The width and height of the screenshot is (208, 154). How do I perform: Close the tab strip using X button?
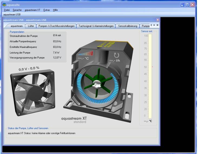pyautogui.click(x=158, y=25)
